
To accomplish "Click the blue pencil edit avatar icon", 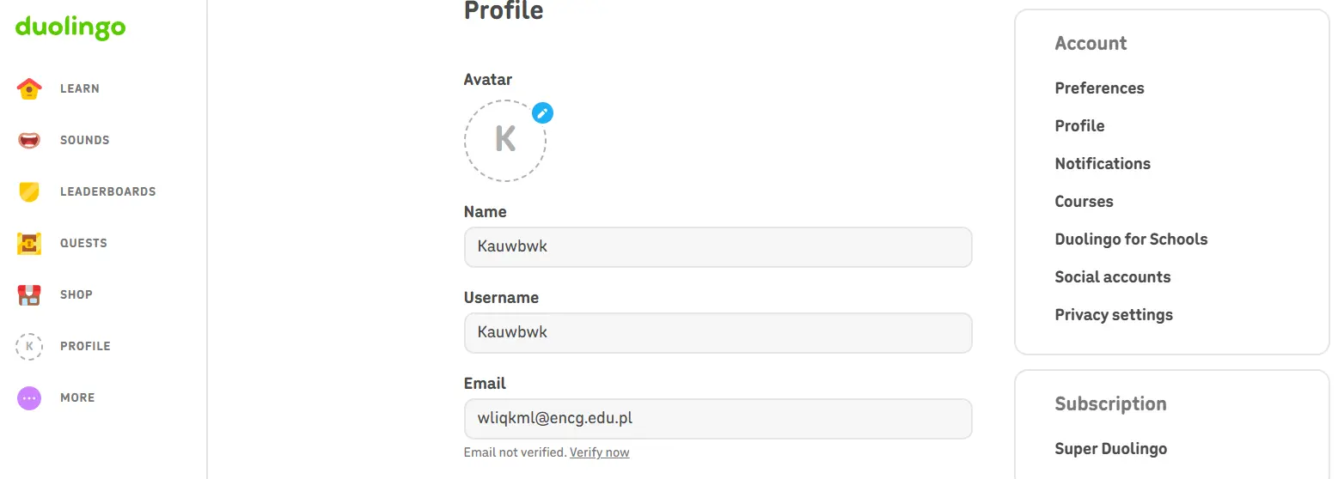I will click(542, 112).
